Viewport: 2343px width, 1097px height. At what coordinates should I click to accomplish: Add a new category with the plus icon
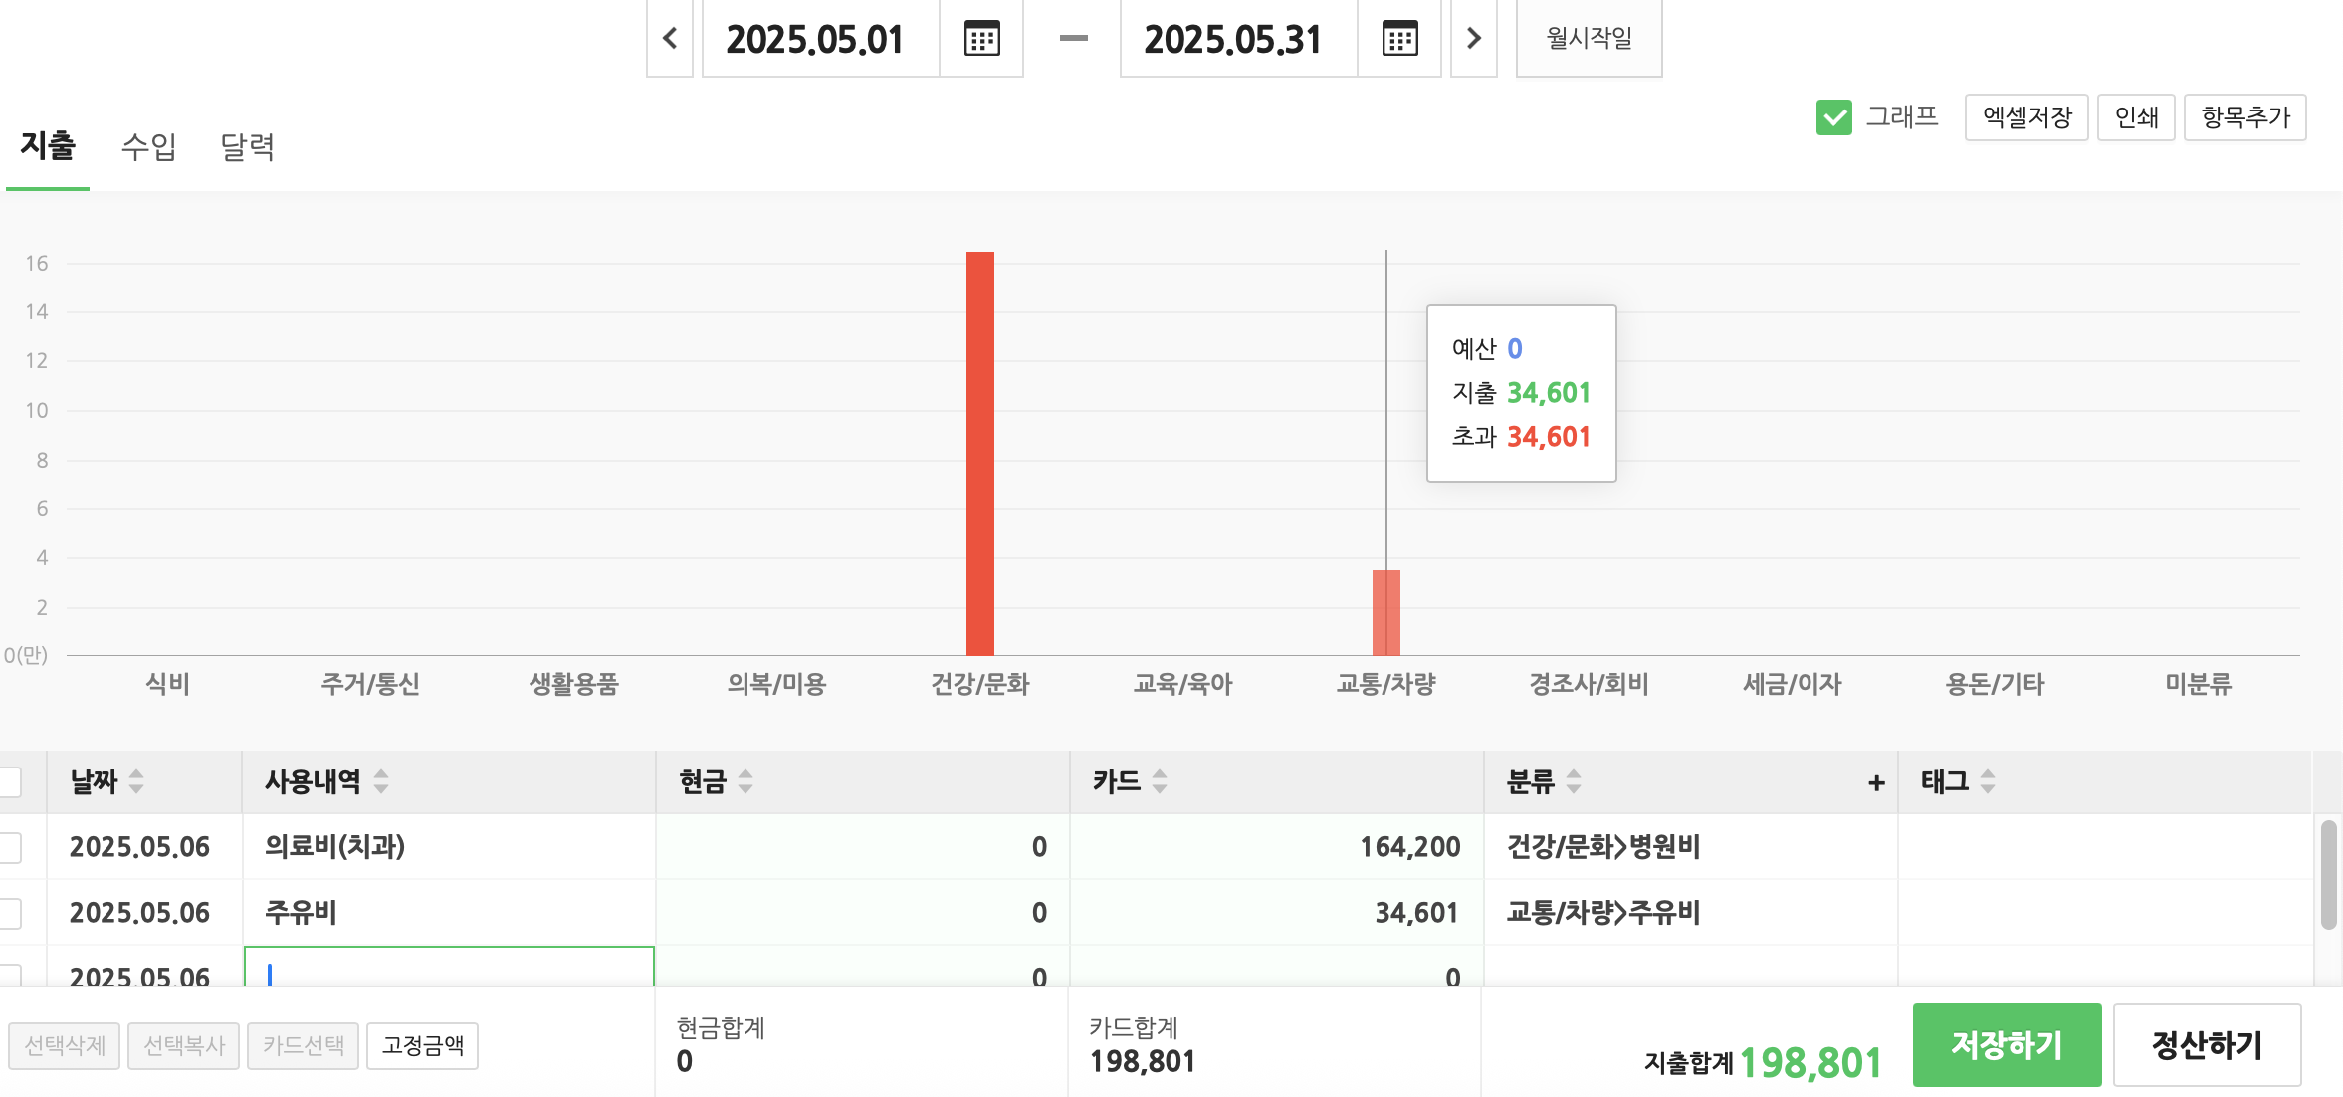pos(1875,782)
